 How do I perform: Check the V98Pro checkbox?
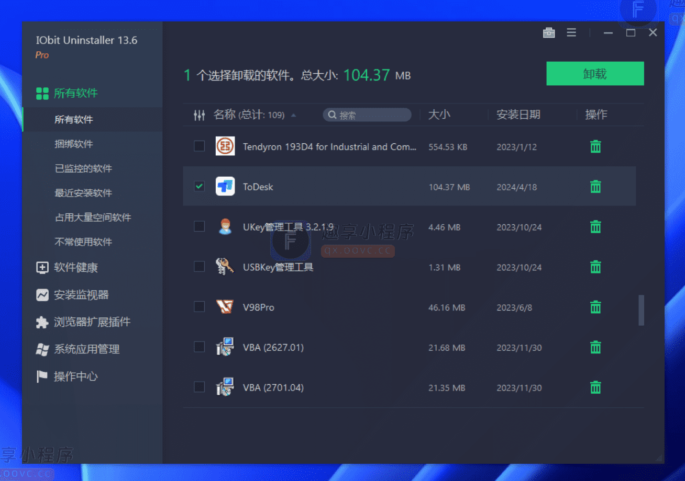tap(199, 307)
